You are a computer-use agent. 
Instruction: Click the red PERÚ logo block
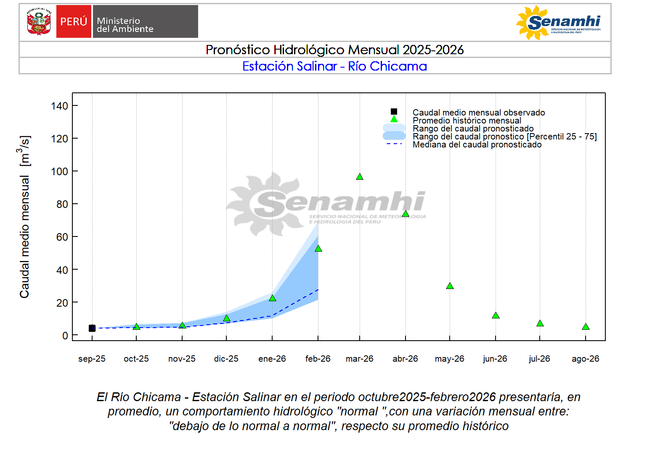[74, 21]
